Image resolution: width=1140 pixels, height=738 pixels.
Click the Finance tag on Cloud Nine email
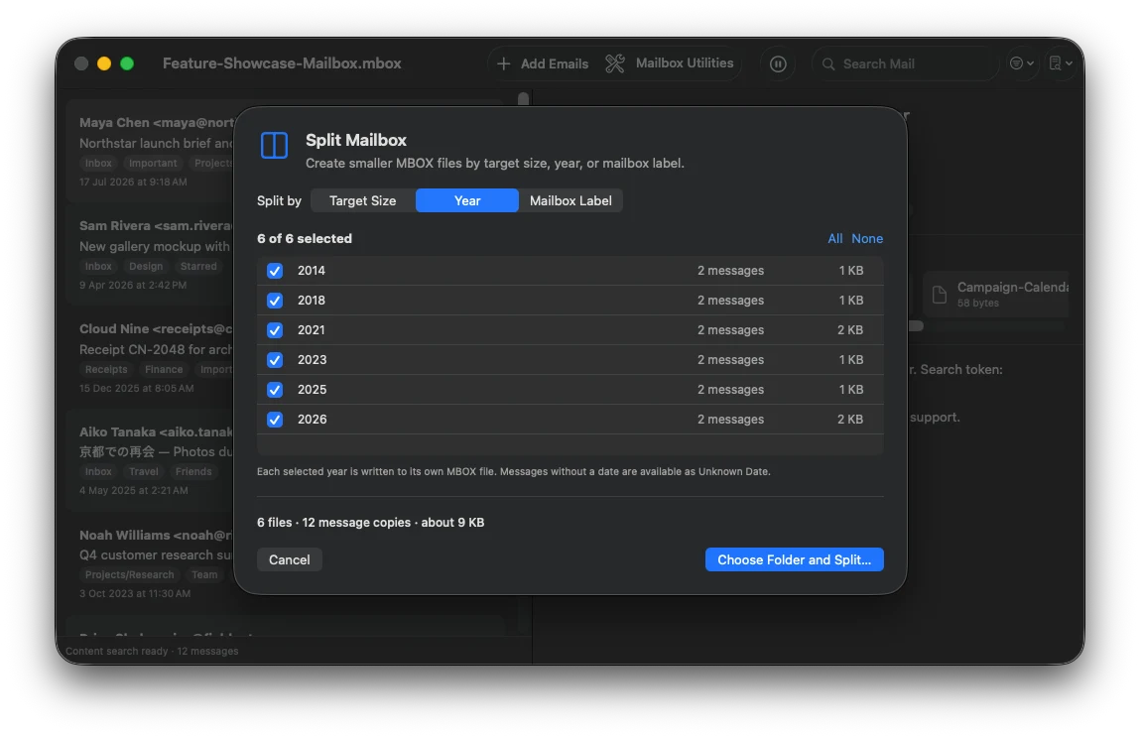(x=164, y=370)
